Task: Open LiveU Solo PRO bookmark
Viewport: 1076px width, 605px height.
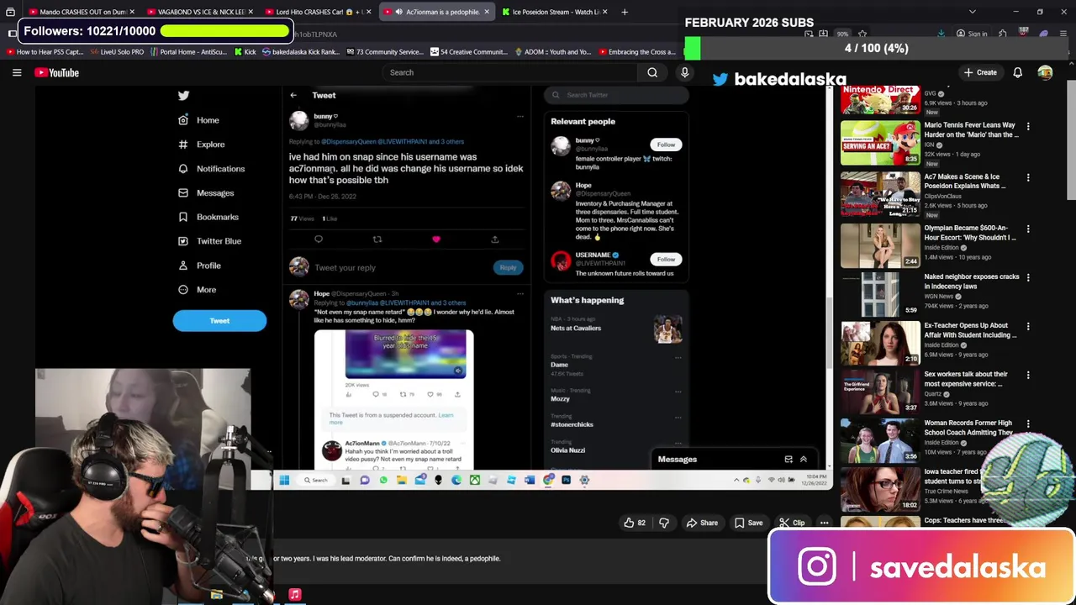Action: (116, 52)
